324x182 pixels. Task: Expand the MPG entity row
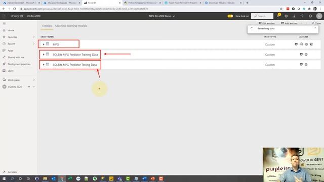pyautogui.click(x=44, y=44)
